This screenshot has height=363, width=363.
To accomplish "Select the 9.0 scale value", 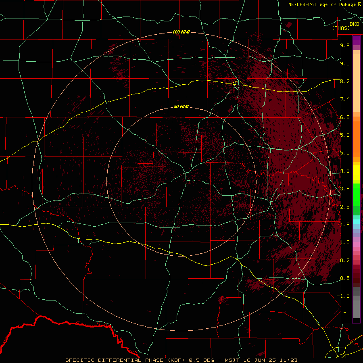I will [x=345, y=63].
